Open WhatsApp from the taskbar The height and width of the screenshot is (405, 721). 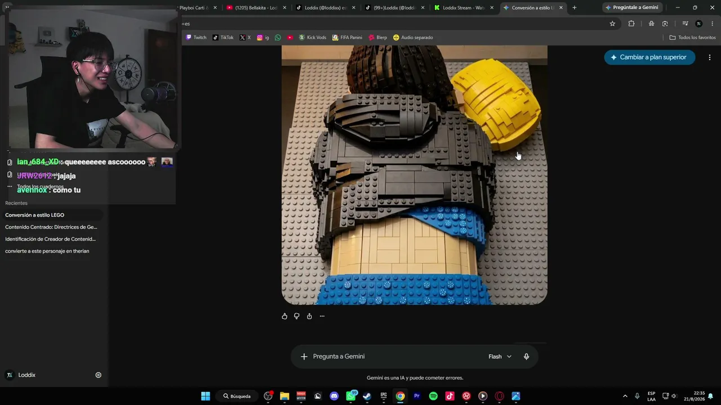pos(351,396)
